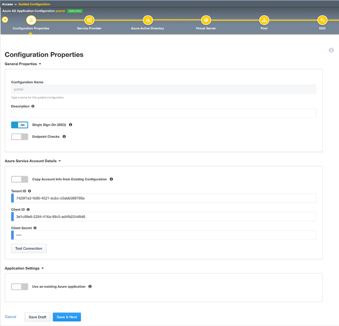The width and height of the screenshot is (339, 326).
Task: Go to the Azure Active Directory step icon
Action: coord(148,20)
